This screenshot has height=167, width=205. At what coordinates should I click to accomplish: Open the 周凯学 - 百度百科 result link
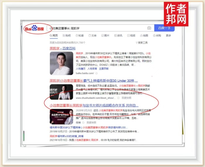click(x=62, y=48)
